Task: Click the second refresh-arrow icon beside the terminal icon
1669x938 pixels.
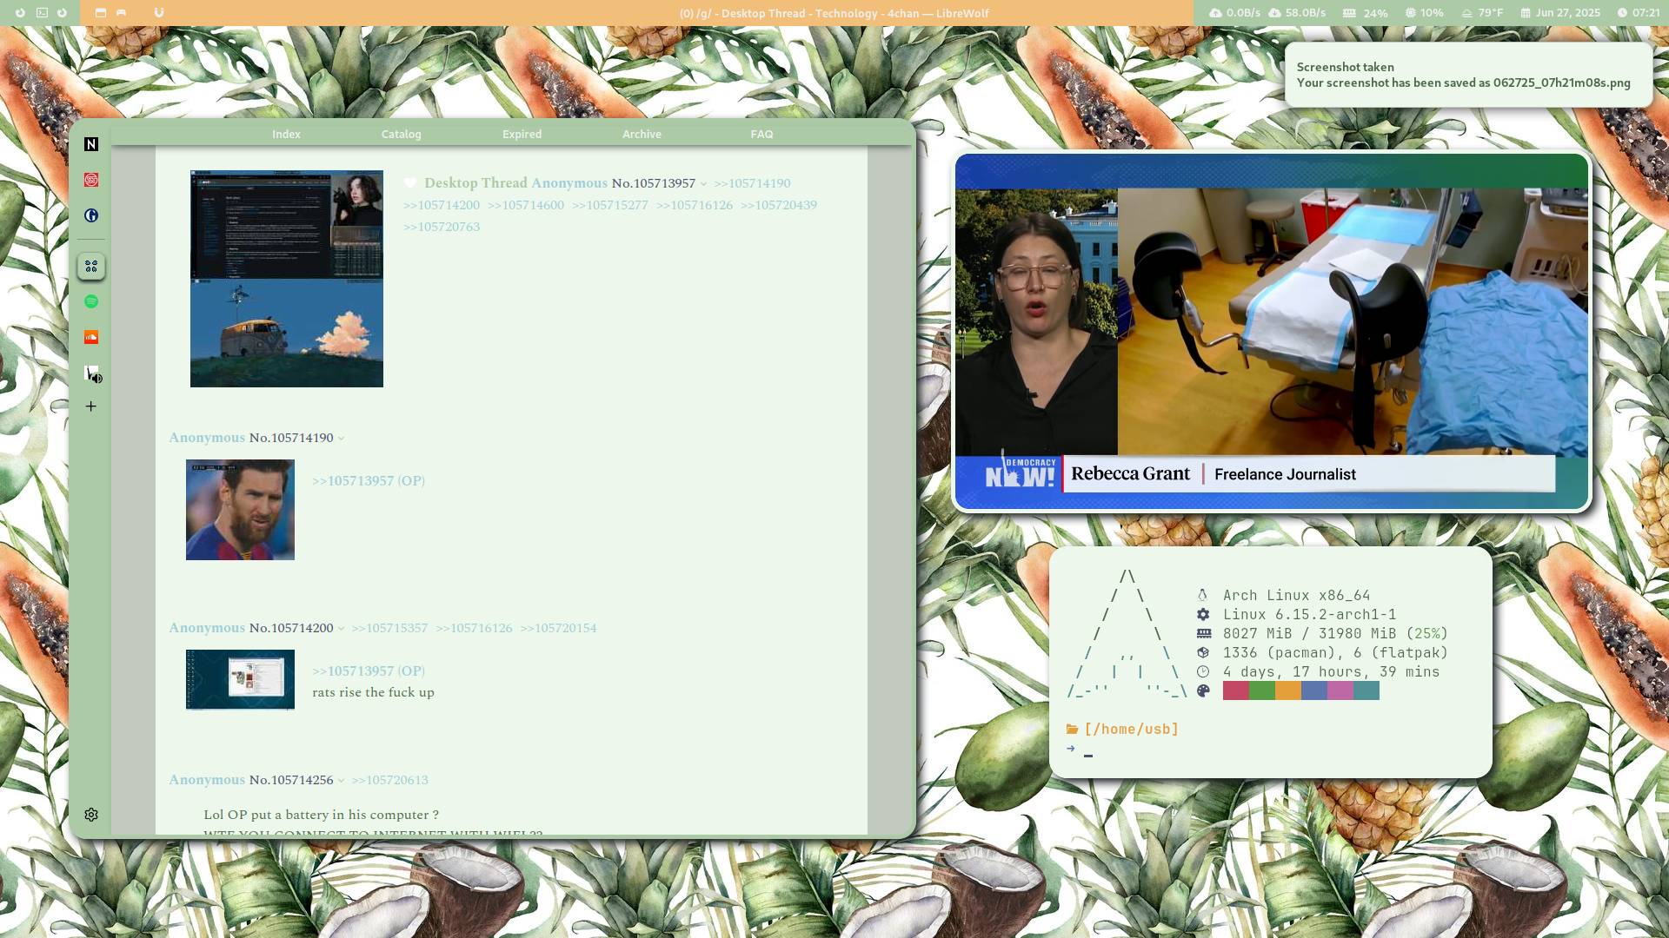Action: coord(62,13)
